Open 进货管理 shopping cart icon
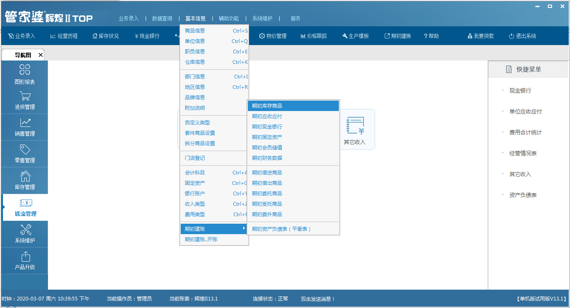 click(x=25, y=96)
